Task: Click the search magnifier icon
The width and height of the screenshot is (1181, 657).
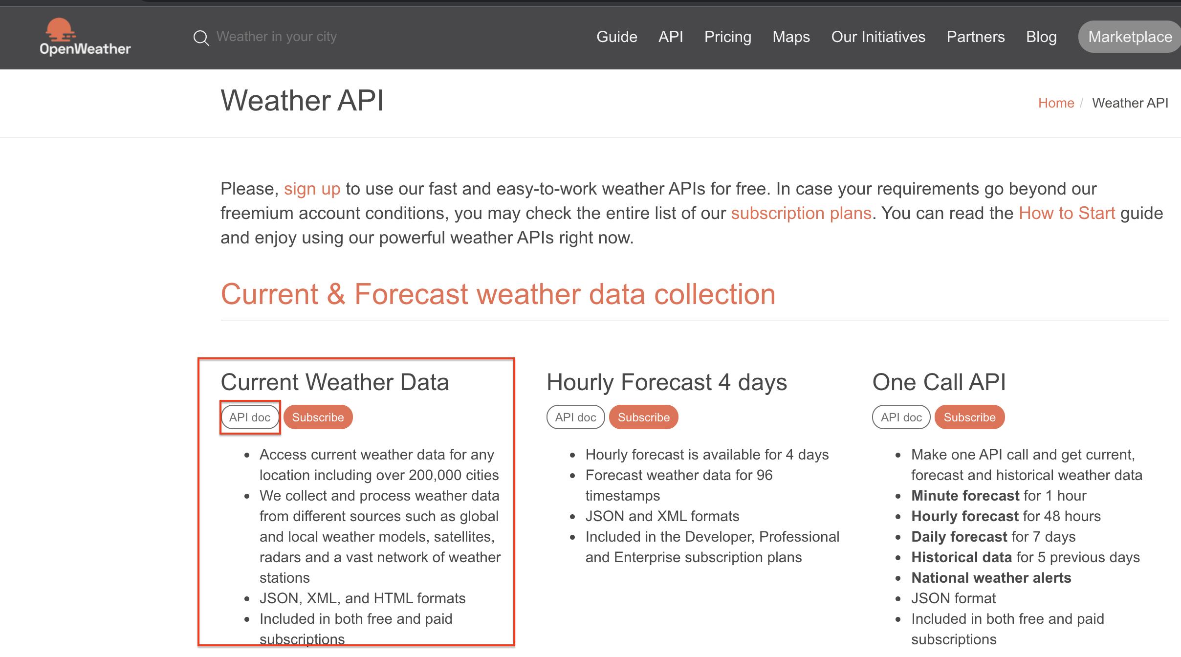Action: pos(201,38)
